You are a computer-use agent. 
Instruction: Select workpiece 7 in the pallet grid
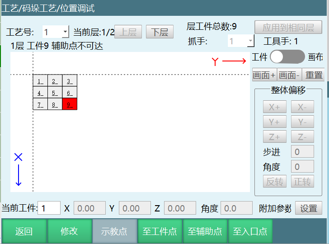pyautogui.click(x=40, y=104)
